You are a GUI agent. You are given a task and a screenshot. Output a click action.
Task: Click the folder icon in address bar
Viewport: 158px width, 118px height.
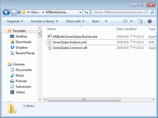tap(24, 12)
